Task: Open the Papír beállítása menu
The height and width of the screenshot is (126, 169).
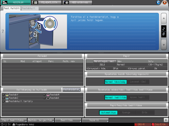Action: [14, 120]
